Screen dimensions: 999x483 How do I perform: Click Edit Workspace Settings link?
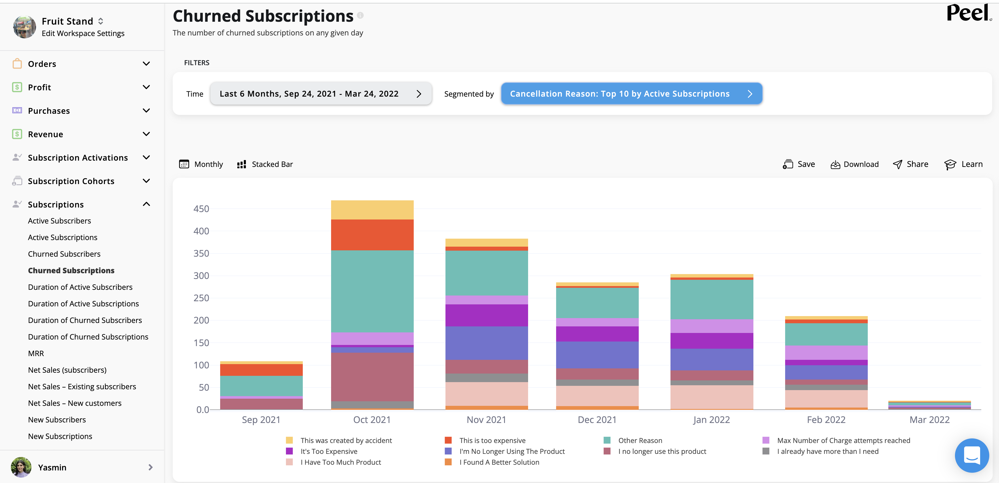pyautogui.click(x=83, y=33)
